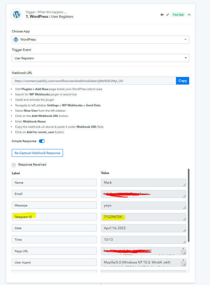Click the Webhook URL text field

click(x=94, y=81)
